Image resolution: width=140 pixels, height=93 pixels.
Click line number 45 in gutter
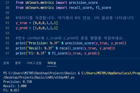point(7,43)
